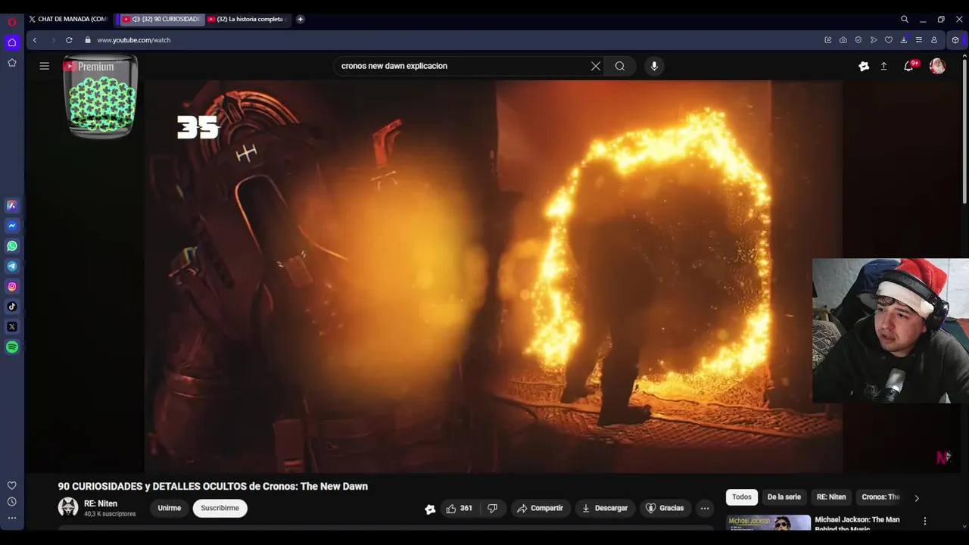
Task: Open the sidebar heart pinboards icon
Action: tap(12, 485)
